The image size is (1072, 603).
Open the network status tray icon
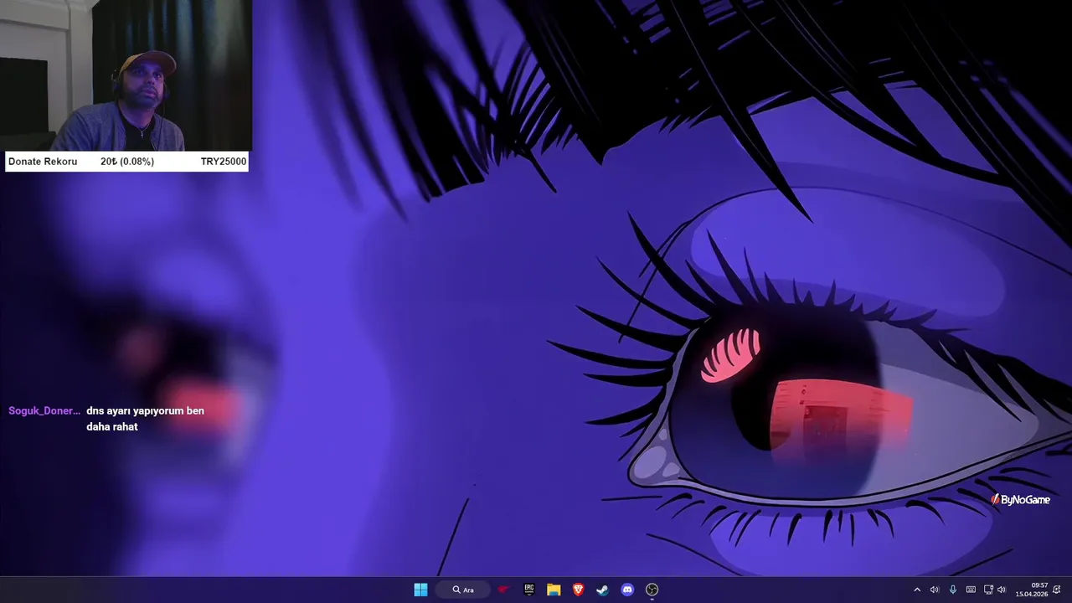coord(988,590)
